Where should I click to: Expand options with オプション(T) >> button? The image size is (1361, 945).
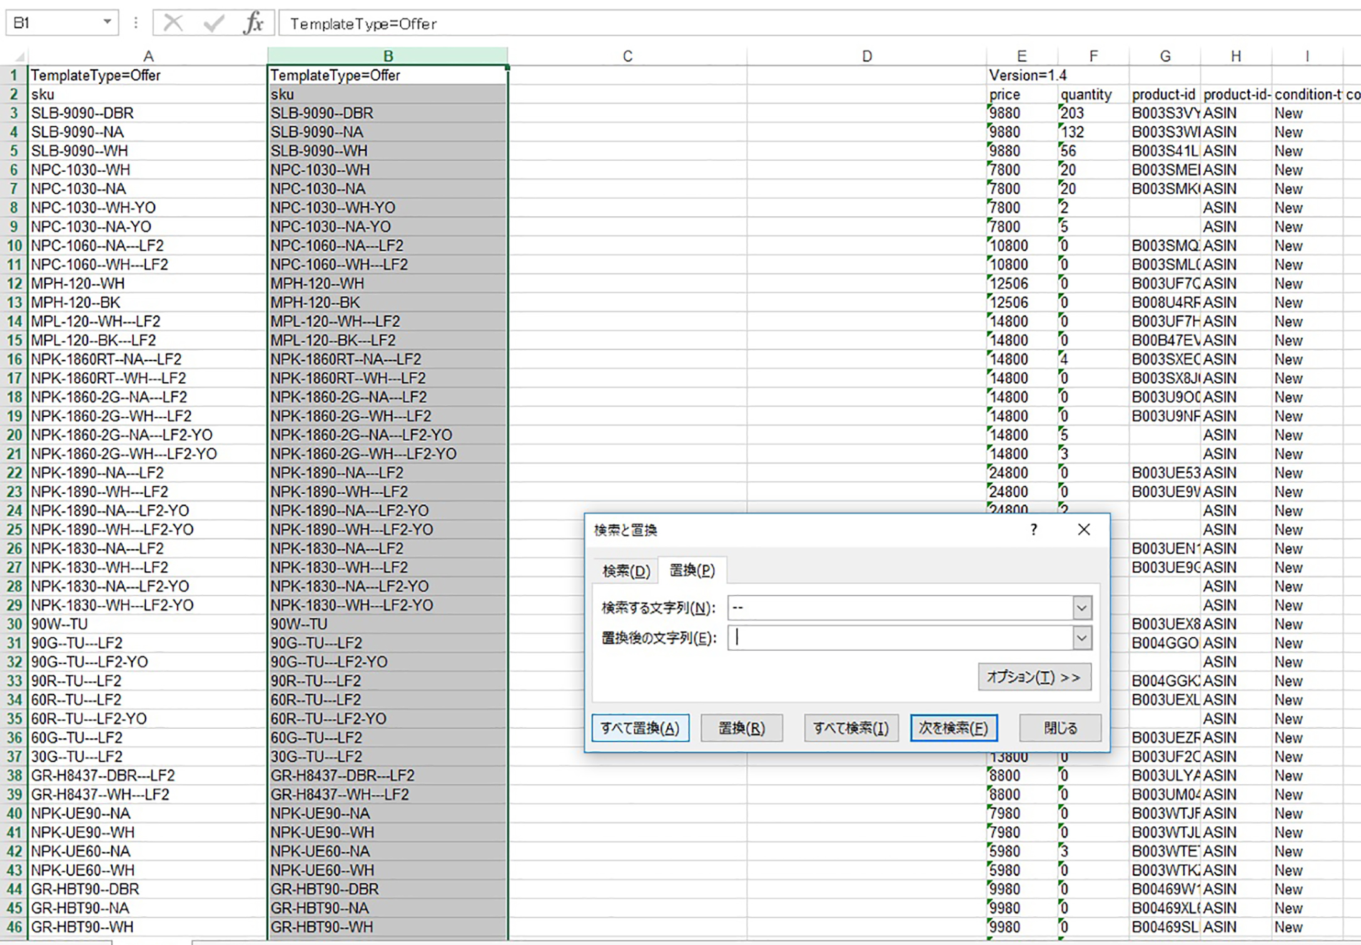[1035, 677]
